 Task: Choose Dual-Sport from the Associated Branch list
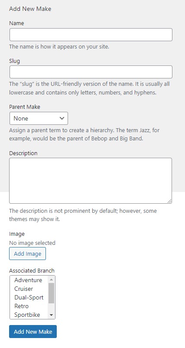point(29,297)
